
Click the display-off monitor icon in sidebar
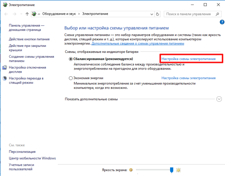click(x=5, y=67)
